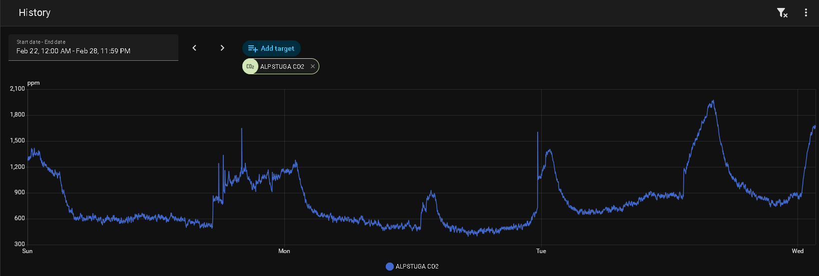
Task: Select the ALPSTUGA CO2 chip label
Action: tap(282, 66)
